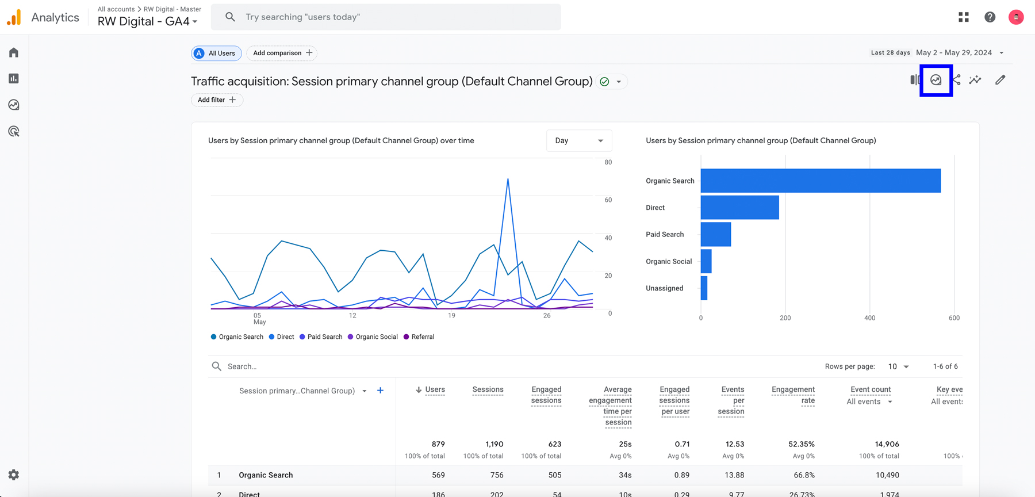Toggle Referral legend series
Image resolution: width=1035 pixels, height=497 pixels.
[x=419, y=337]
